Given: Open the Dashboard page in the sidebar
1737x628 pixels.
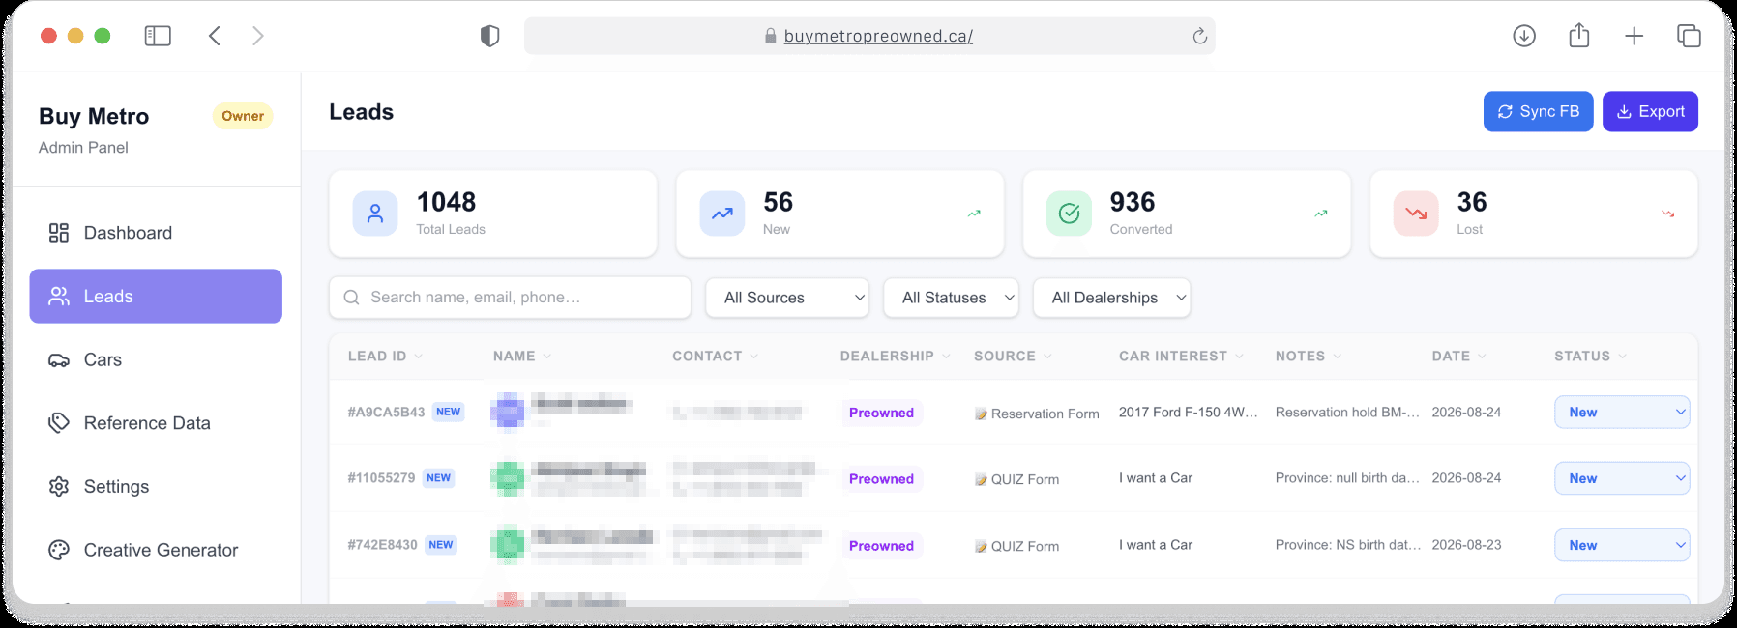Looking at the screenshot, I should [x=156, y=233].
